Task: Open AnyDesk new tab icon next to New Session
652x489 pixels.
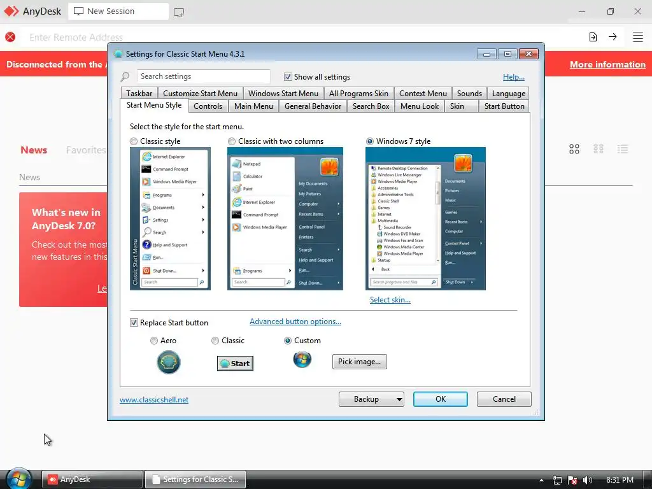Action: tap(179, 13)
